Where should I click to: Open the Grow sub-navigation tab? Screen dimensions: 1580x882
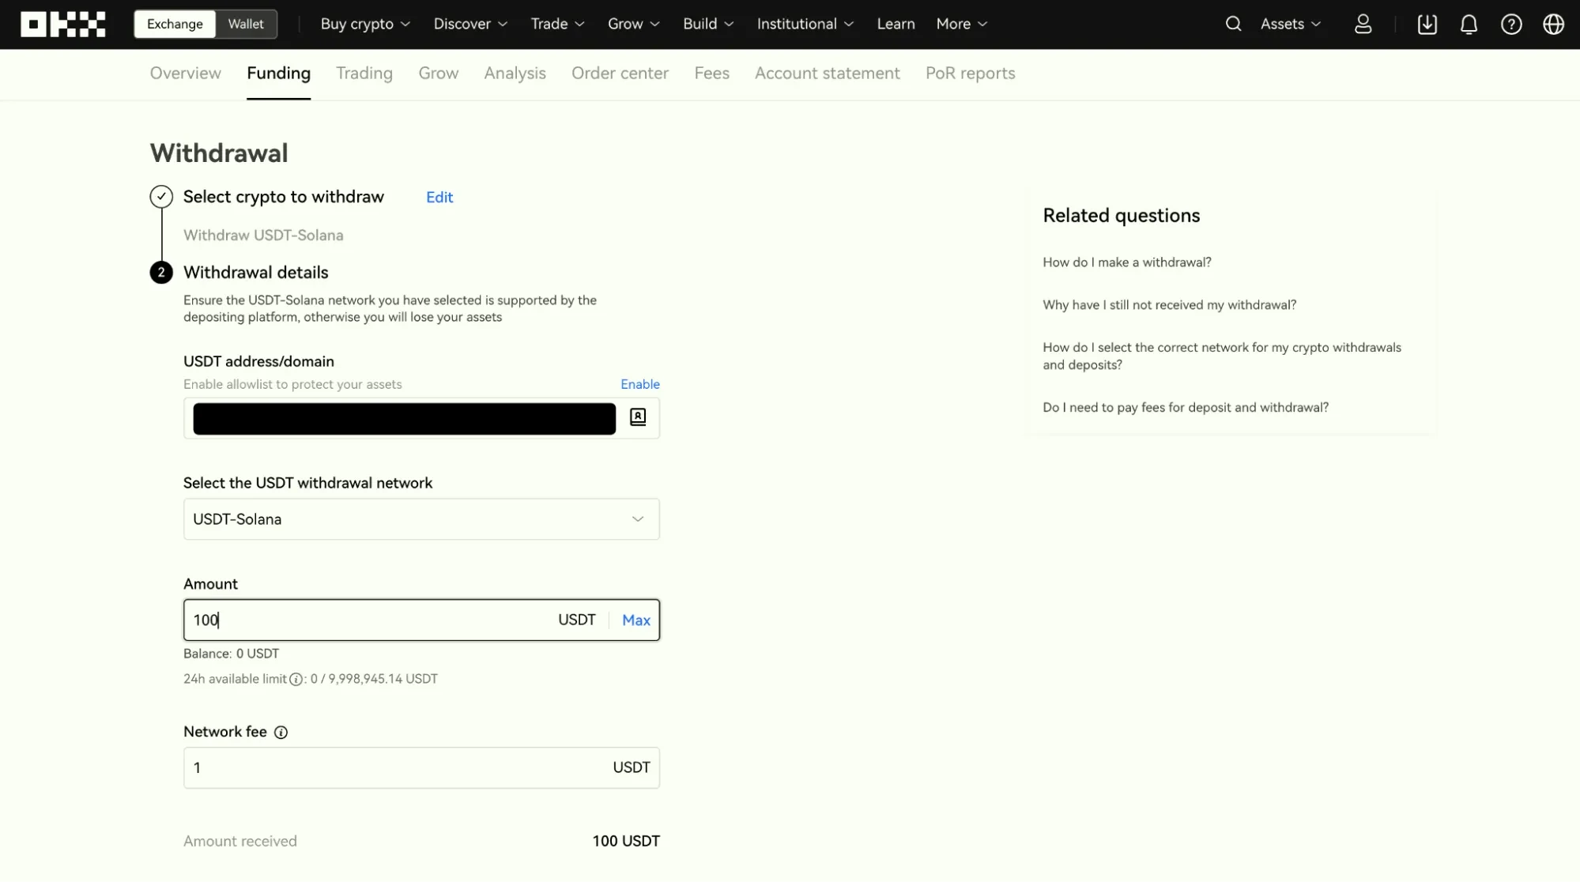[439, 73]
